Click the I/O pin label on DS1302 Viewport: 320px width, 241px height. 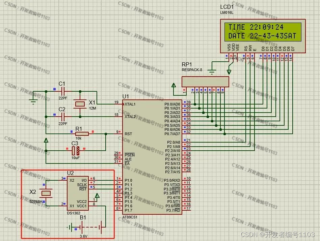click(84, 180)
